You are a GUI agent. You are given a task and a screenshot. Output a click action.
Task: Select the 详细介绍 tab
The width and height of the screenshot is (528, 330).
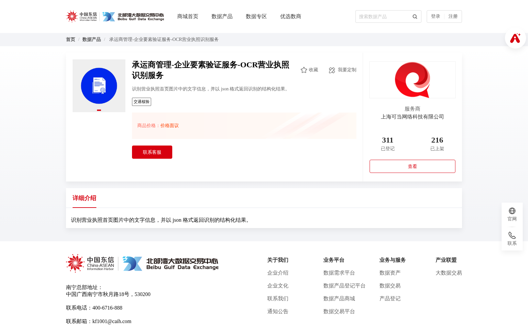84,198
